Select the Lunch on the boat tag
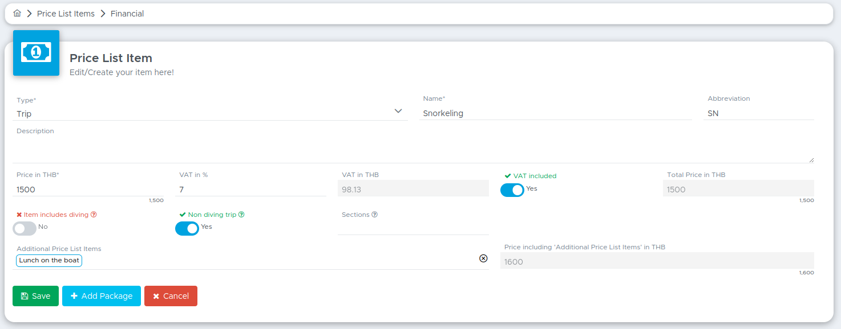841x329 pixels. [49, 260]
